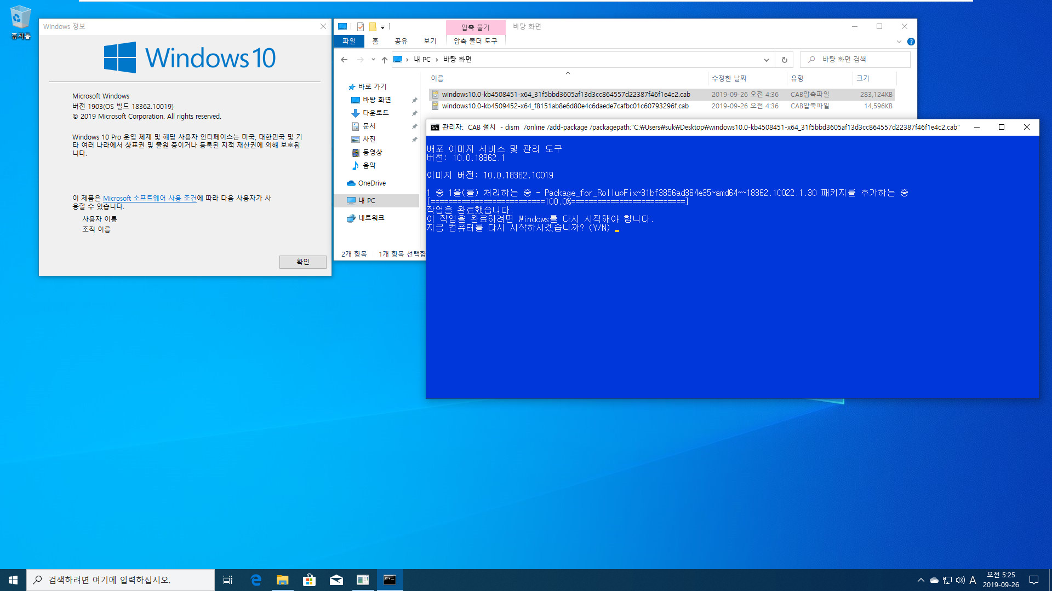Click the taskbar search box

(121, 580)
